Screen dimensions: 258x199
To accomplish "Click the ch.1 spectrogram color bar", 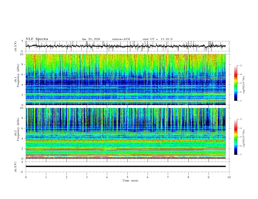I will click(x=236, y=83).
